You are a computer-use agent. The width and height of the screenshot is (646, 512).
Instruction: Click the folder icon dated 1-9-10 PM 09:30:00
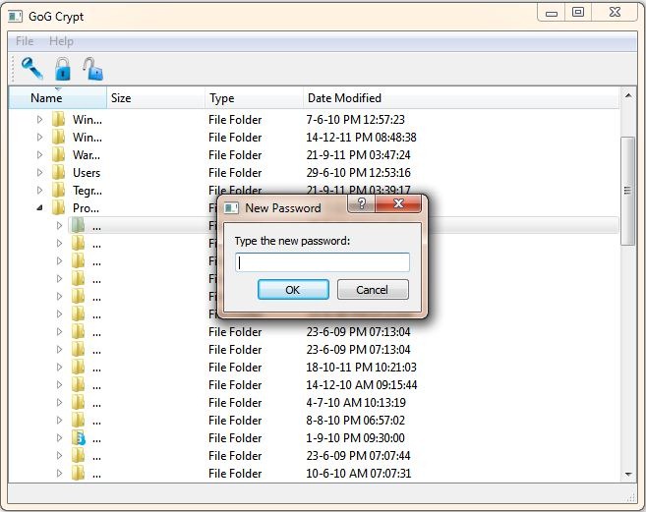79,438
